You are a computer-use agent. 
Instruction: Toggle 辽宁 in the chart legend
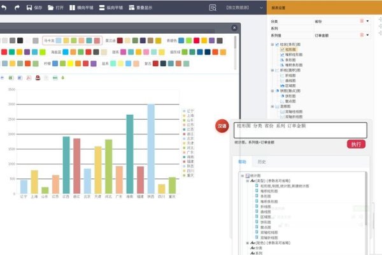[x=188, y=111]
